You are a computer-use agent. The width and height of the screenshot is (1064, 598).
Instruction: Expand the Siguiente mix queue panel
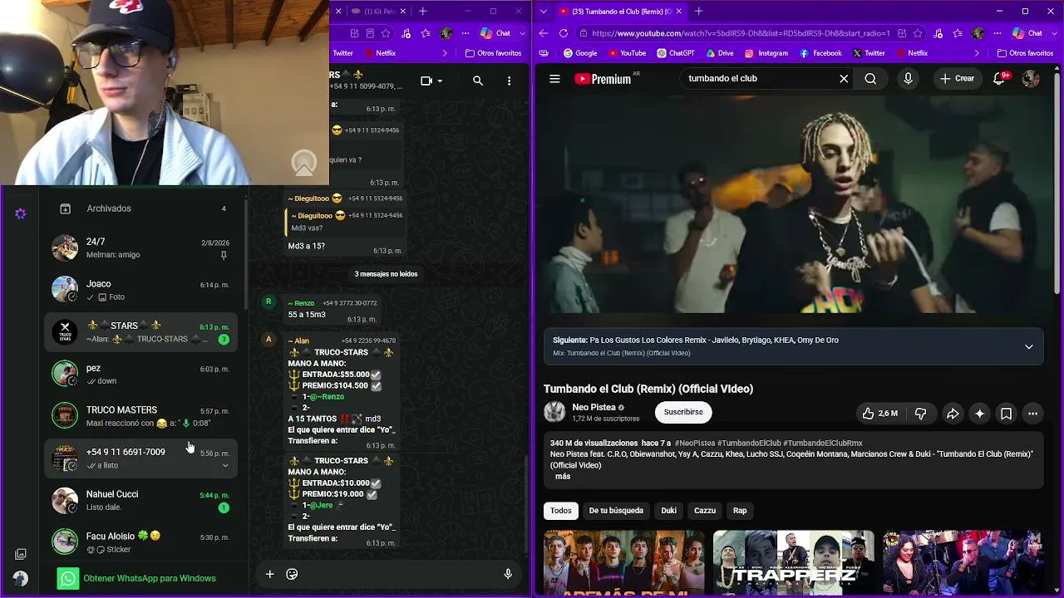coord(1028,346)
